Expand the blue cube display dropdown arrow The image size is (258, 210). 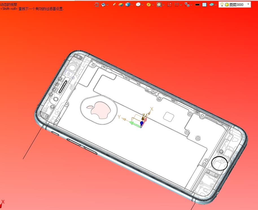point(132,5)
